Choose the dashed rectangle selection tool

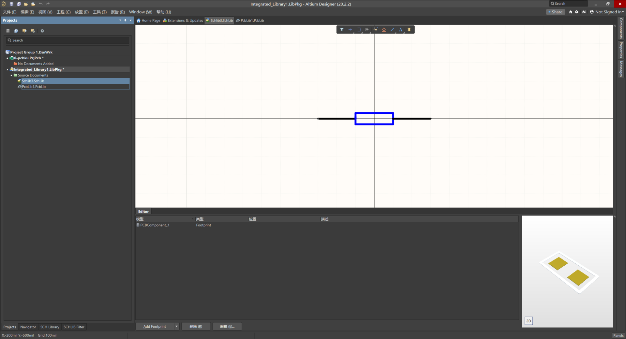359,30
